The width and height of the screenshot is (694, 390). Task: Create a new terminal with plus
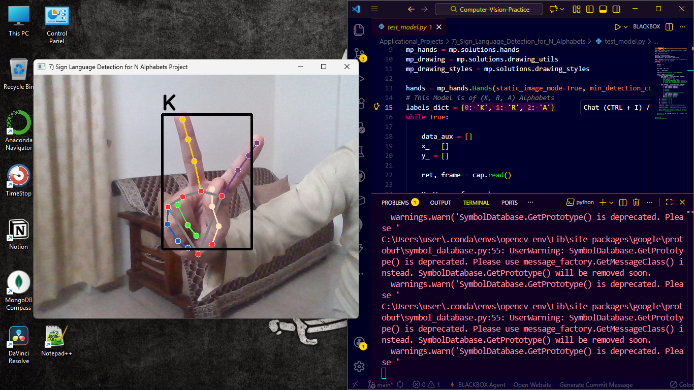603,202
